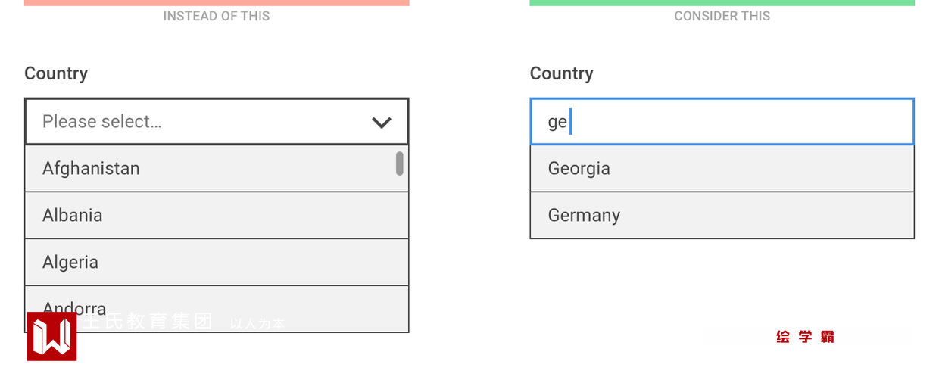Focus the country search field containing 'ge'
This screenshot has width=939, height=380.
tap(722, 121)
